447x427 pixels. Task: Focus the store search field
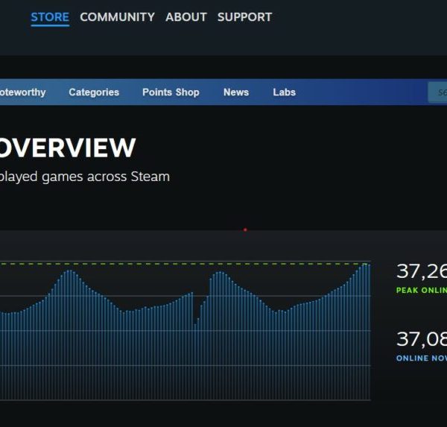click(437, 92)
